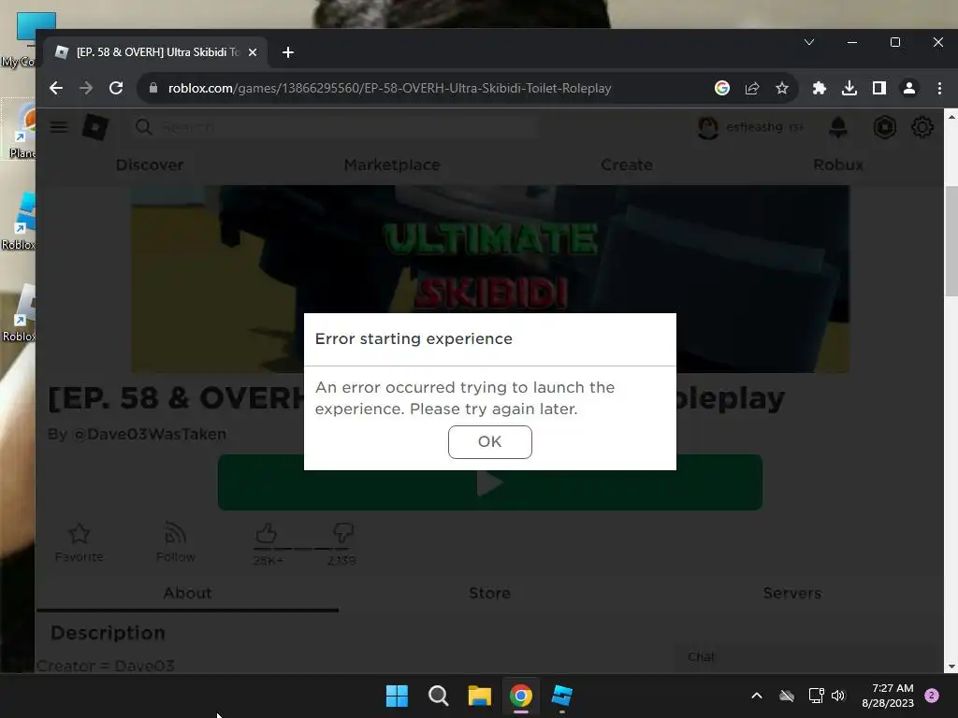Open Roblox settings gear
958x718 pixels.
tap(922, 127)
